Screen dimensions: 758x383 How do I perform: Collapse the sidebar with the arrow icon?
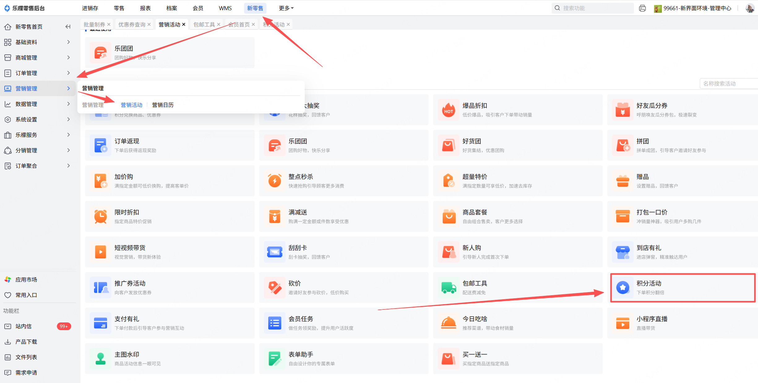tap(68, 27)
